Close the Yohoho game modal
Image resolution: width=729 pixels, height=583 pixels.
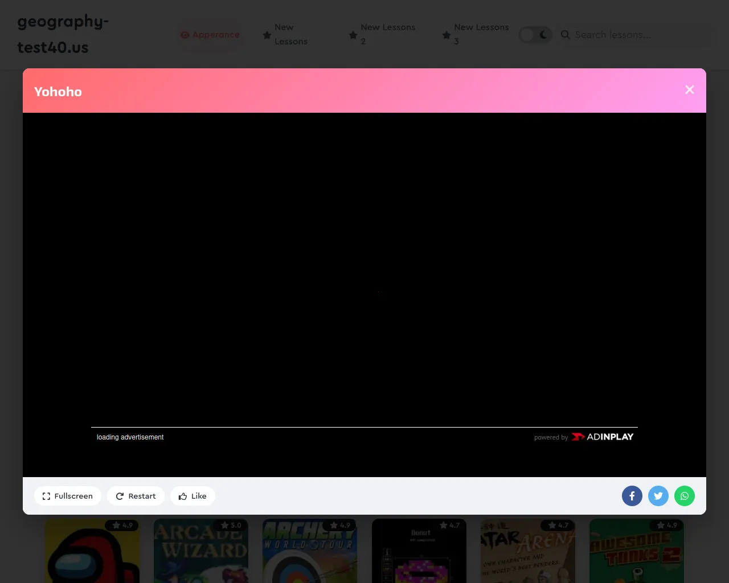pos(689,90)
